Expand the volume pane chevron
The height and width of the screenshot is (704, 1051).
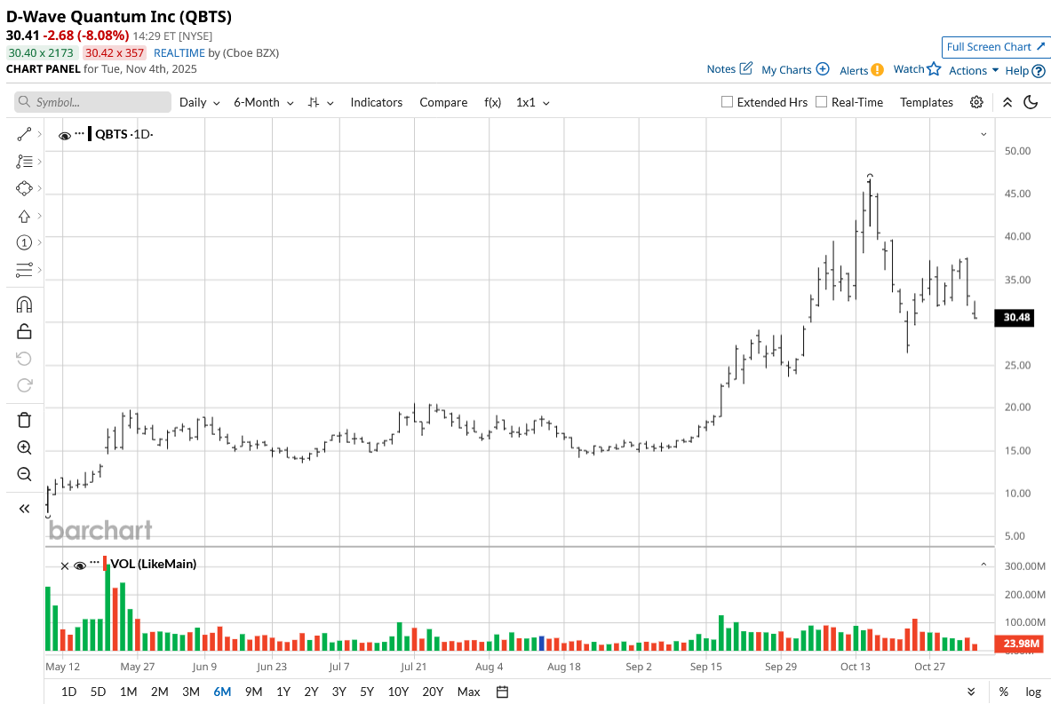[983, 565]
